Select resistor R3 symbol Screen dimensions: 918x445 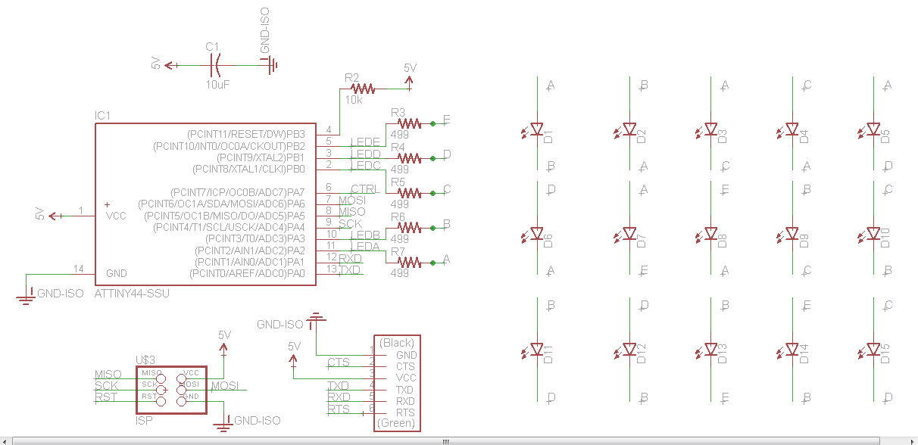(409, 123)
